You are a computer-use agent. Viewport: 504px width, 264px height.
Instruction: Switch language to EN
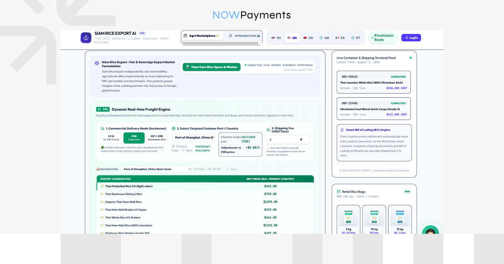[292, 38]
